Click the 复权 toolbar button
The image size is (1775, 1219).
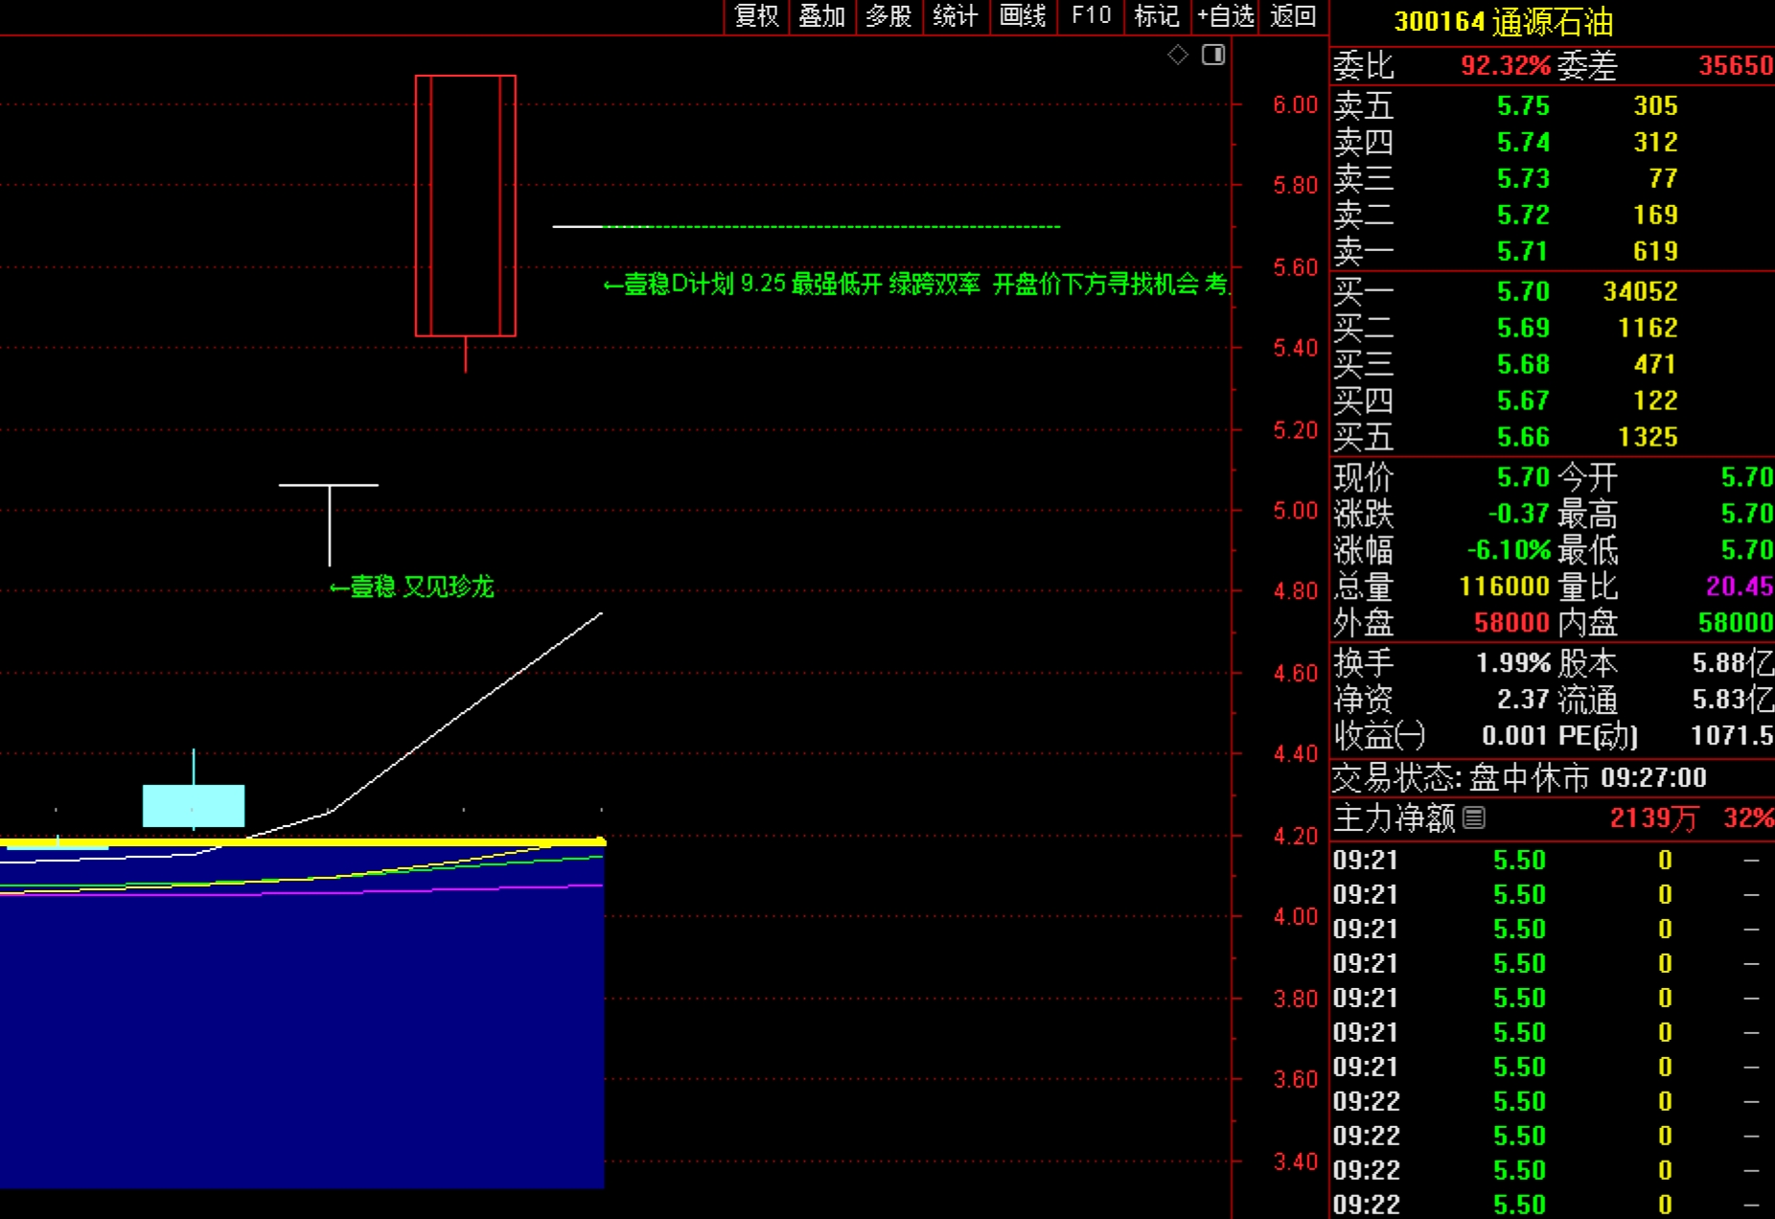(x=756, y=16)
